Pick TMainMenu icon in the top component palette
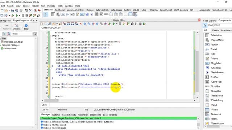This screenshot has height=130, width=232. (x=53, y=14)
